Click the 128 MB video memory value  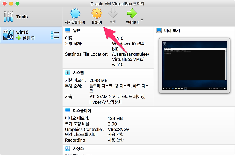(x=115, y=118)
